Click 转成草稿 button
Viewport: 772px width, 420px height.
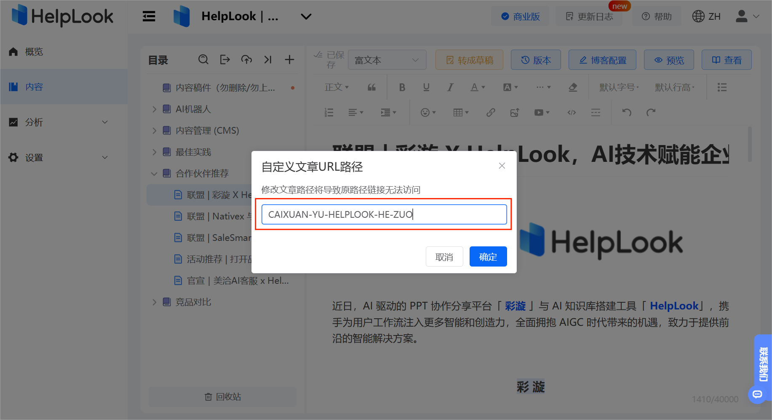tap(470, 60)
